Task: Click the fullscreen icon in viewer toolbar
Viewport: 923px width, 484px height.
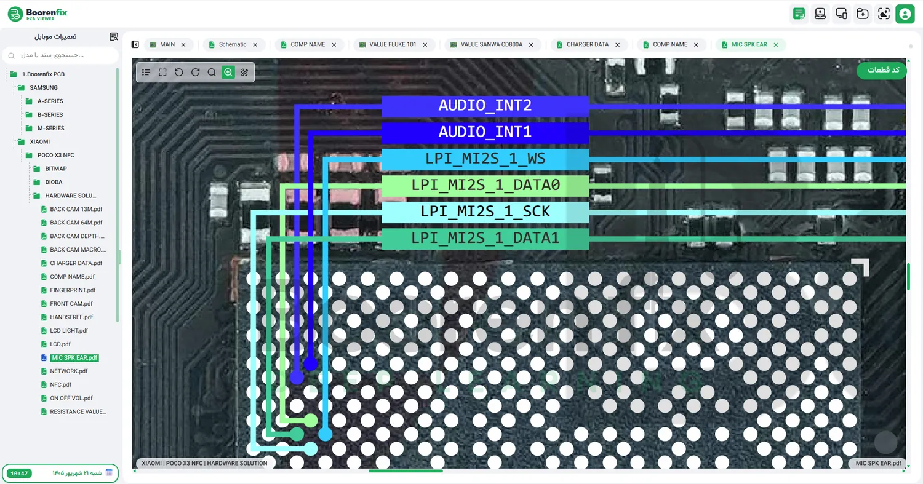Action: 162,72
